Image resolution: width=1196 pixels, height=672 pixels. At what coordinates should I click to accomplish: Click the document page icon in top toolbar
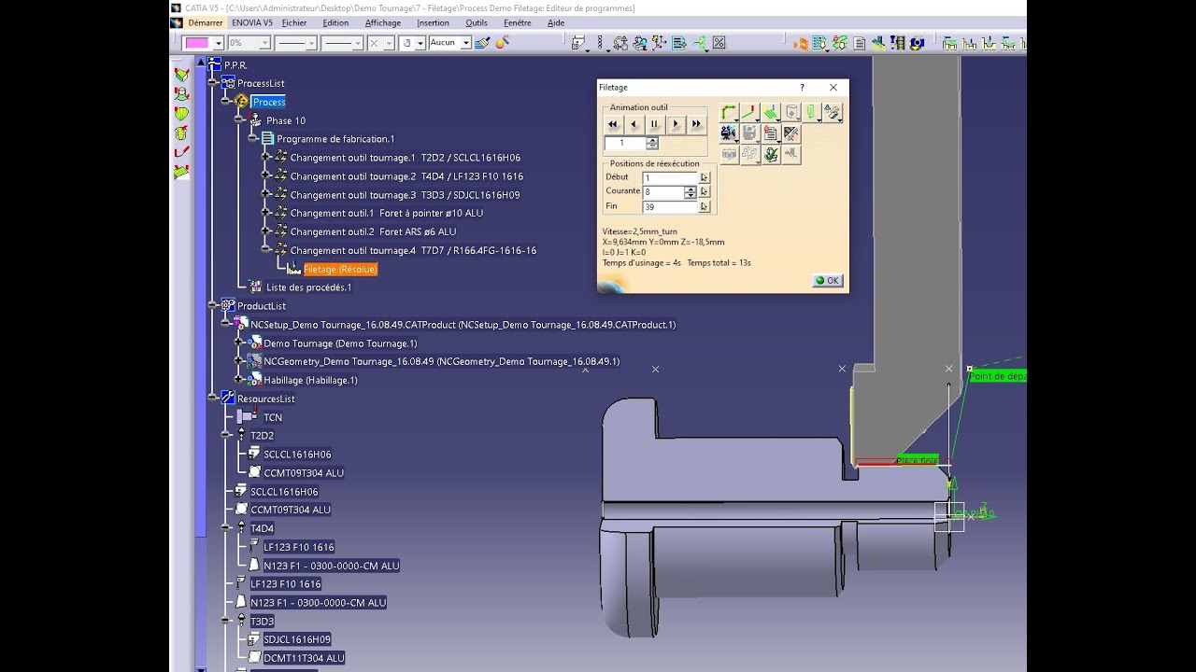click(x=860, y=43)
